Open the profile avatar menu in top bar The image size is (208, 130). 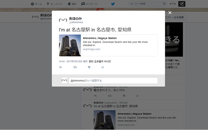click(173, 4)
